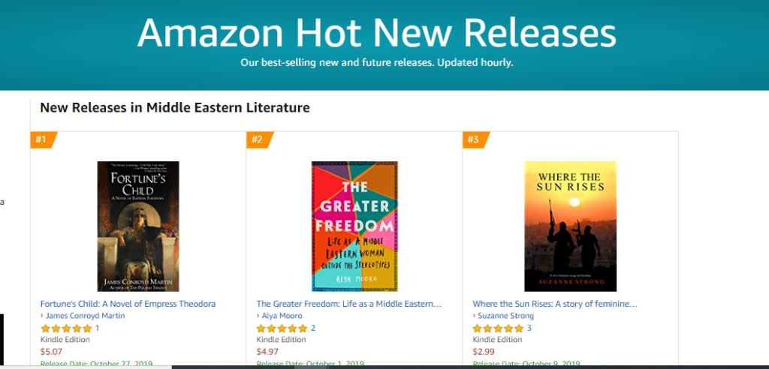Click the $5.07 price
Screen dimensions: 769x369
point(52,351)
